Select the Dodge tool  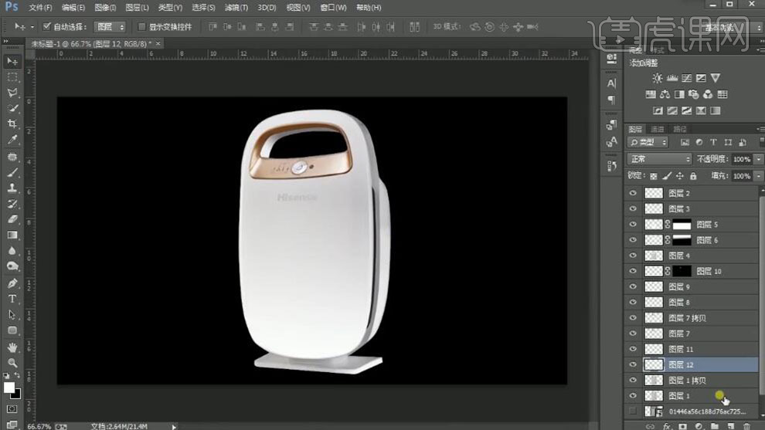(x=12, y=266)
